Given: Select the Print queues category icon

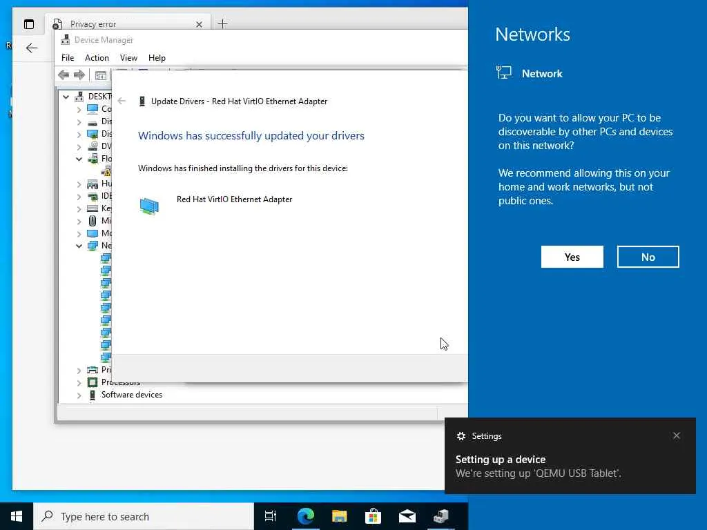Looking at the screenshot, I should point(93,370).
